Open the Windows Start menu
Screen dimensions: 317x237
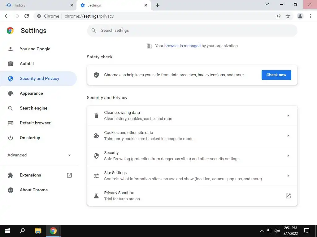pyautogui.click(x=7, y=231)
